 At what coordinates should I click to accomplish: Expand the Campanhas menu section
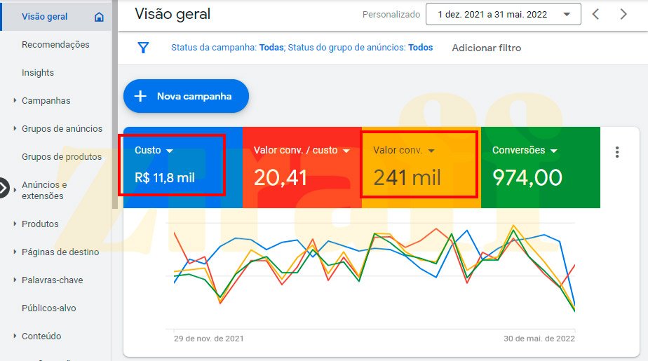15,100
